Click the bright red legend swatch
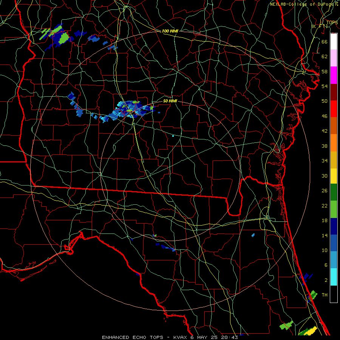This screenshot has height=340, width=340. (334, 109)
